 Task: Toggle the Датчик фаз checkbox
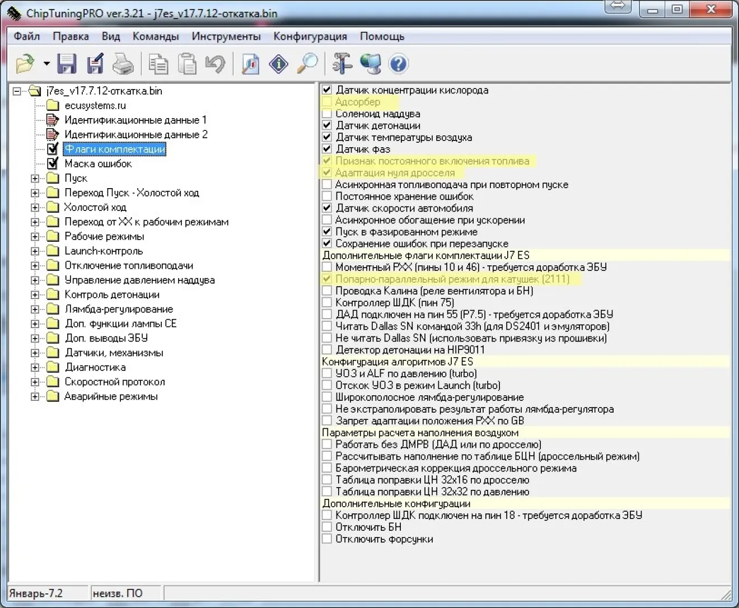[327, 149]
